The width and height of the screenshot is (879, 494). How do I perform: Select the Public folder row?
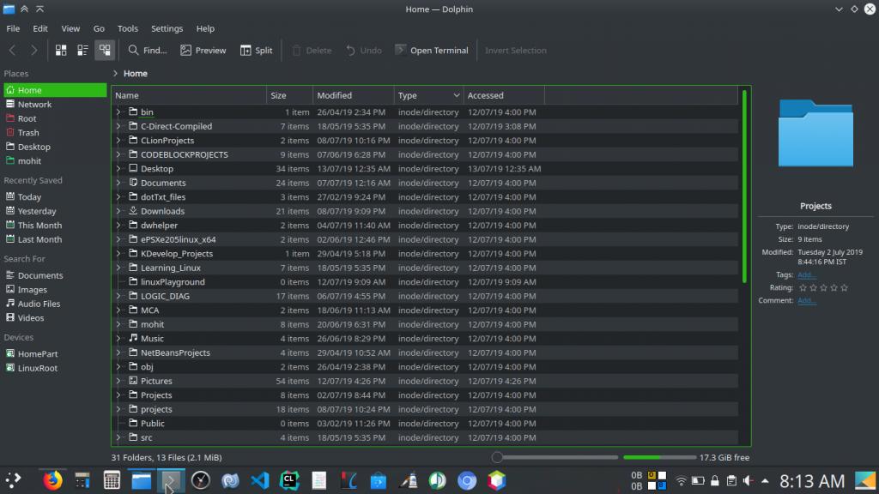tap(425, 424)
